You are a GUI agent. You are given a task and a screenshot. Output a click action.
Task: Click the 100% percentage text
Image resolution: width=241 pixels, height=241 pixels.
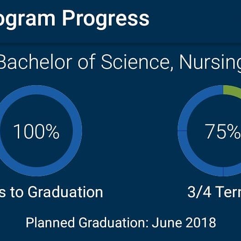coord(36,132)
